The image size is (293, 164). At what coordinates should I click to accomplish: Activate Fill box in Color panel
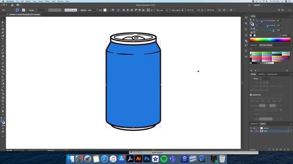pos(251,23)
